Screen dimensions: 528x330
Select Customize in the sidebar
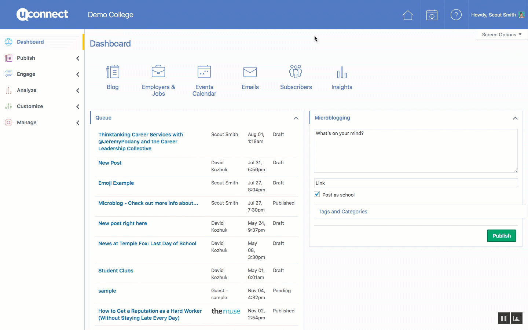tap(30, 106)
